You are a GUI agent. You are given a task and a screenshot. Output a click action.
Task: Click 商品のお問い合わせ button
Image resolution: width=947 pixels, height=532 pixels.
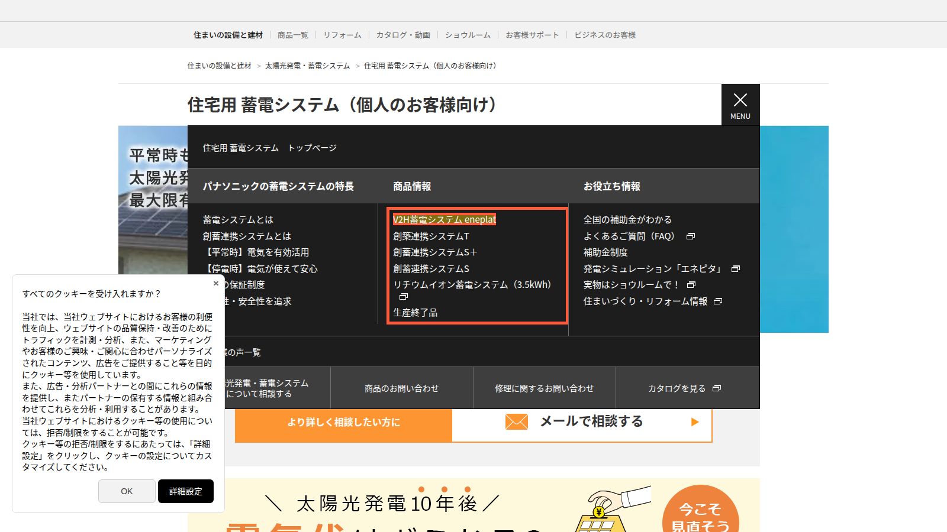[x=402, y=388]
